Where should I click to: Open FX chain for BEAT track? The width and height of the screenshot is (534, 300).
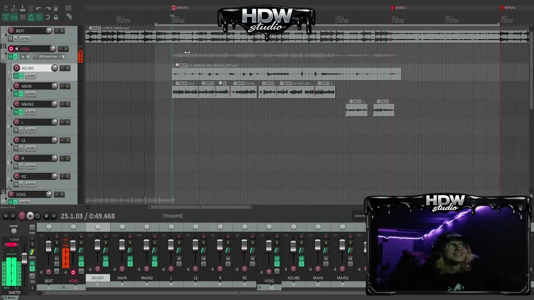pos(11,38)
